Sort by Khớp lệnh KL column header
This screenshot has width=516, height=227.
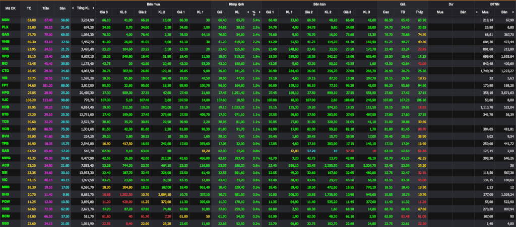(x=237, y=12)
